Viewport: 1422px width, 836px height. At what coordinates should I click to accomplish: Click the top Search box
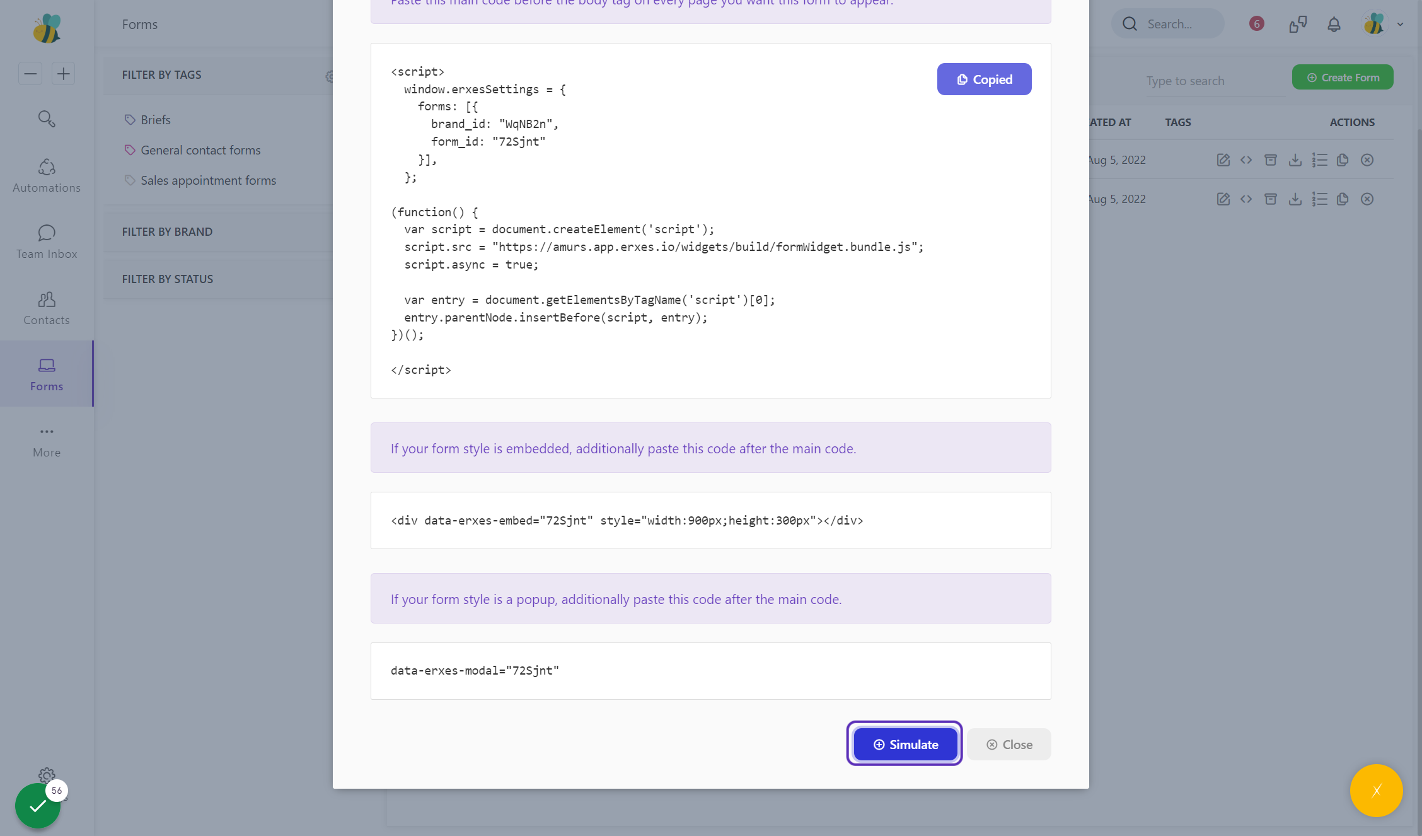click(x=1168, y=24)
